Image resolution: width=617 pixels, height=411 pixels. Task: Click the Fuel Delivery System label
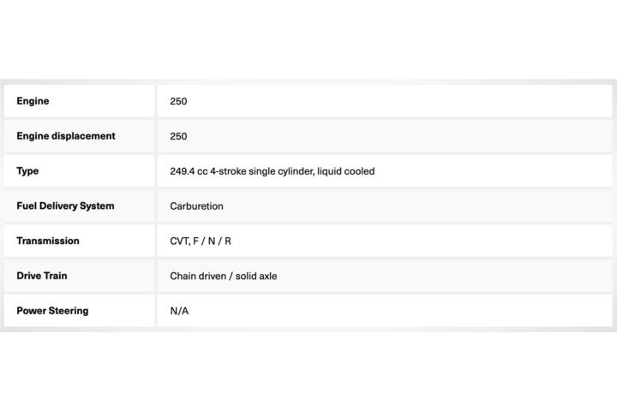coord(65,206)
